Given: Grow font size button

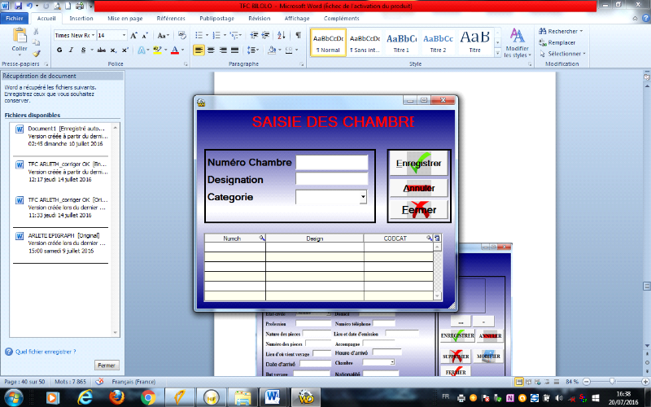Looking at the screenshot, I should (x=133, y=36).
